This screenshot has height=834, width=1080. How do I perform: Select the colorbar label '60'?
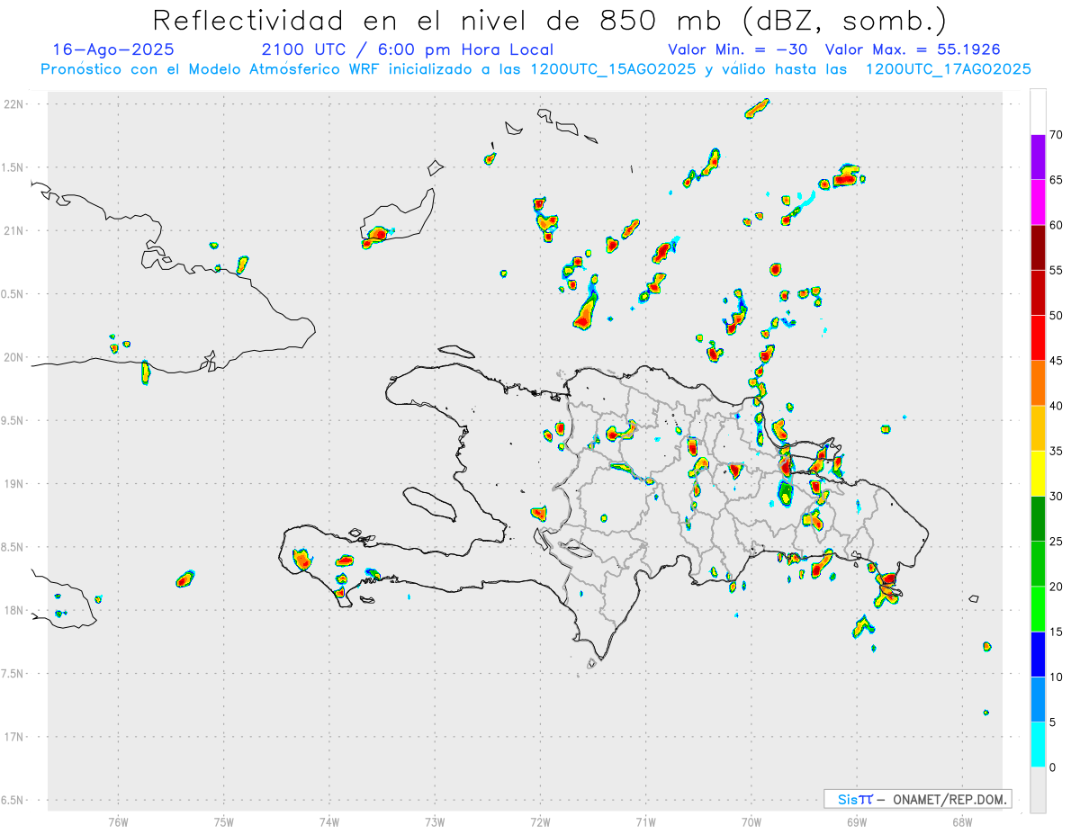tap(1056, 225)
